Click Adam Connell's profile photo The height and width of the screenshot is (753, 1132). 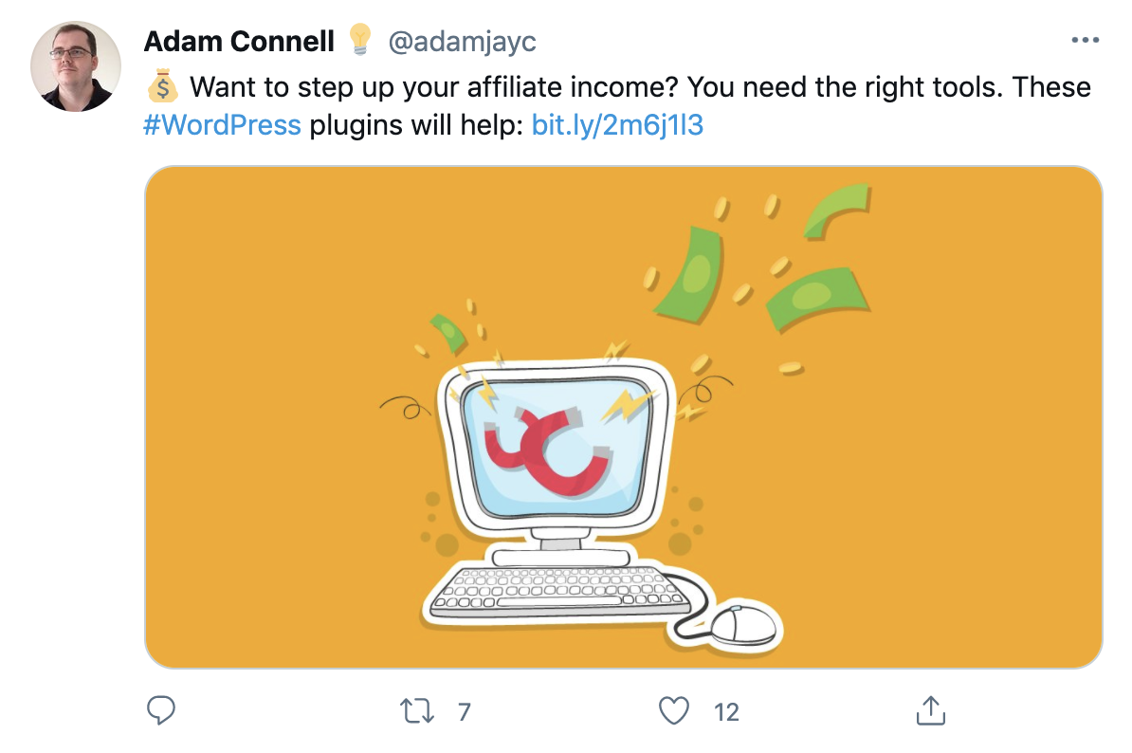click(x=76, y=66)
